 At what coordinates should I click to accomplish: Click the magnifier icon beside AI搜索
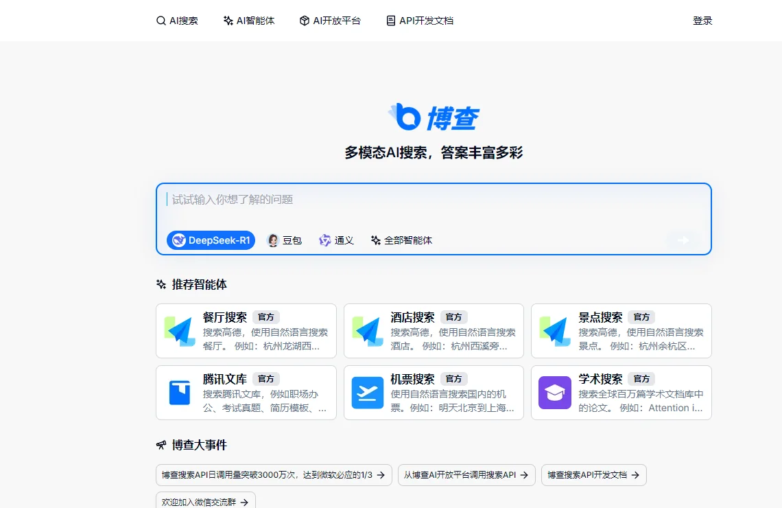click(x=161, y=21)
